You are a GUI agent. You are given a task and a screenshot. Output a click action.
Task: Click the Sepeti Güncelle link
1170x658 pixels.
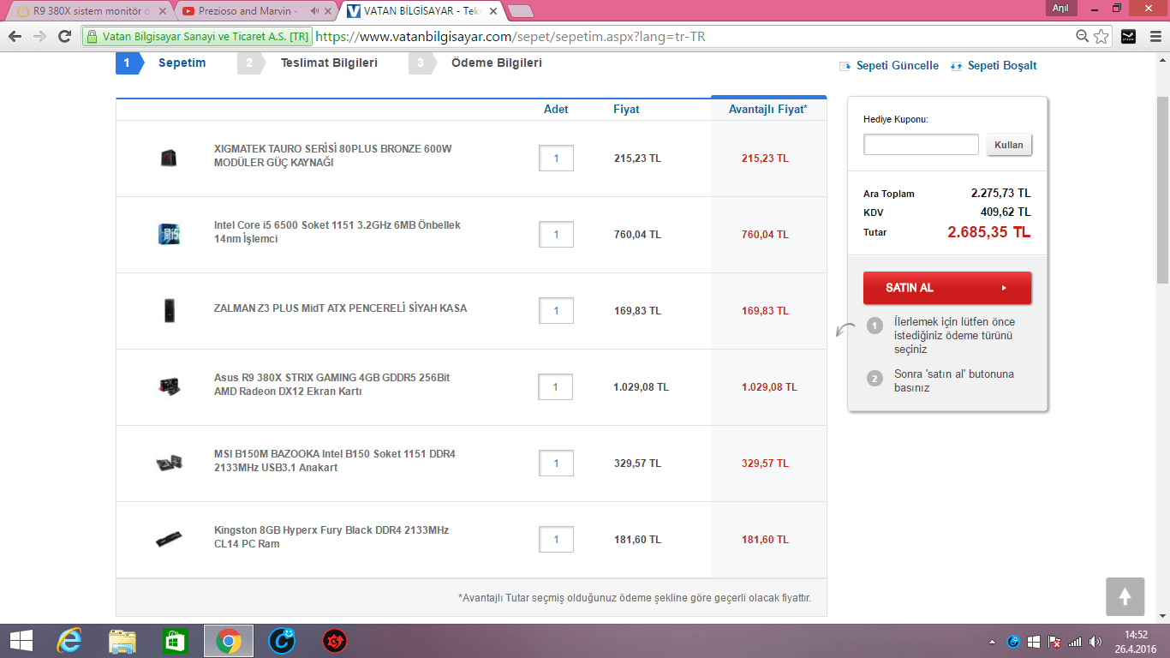click(889, 66)
